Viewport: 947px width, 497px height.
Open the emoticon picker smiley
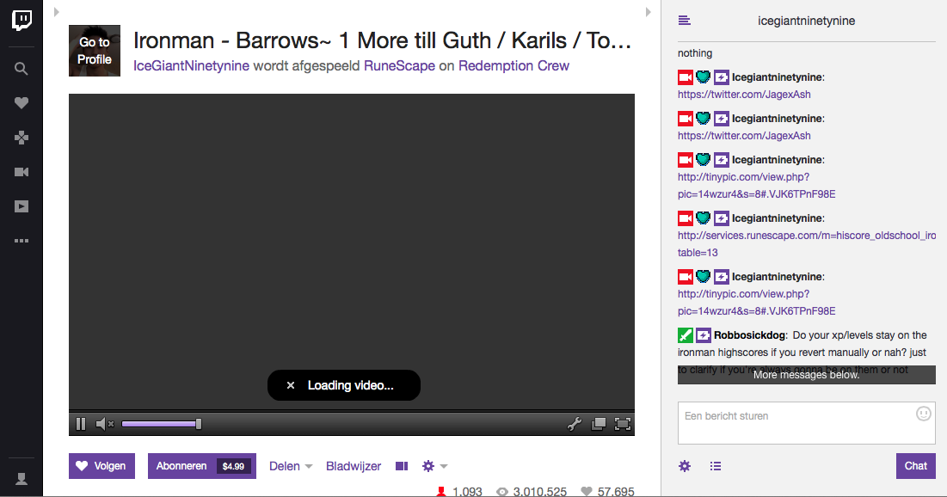coord(924,414)
